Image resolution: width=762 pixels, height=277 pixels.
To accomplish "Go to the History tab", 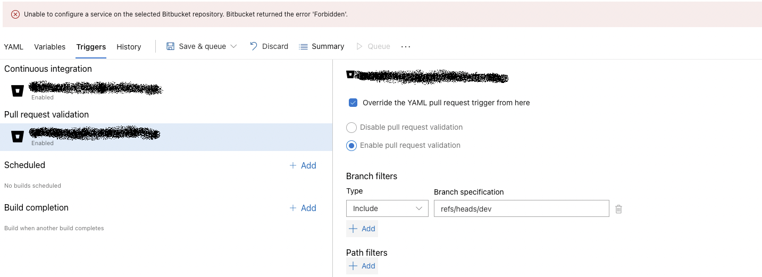I will point(129,47).
